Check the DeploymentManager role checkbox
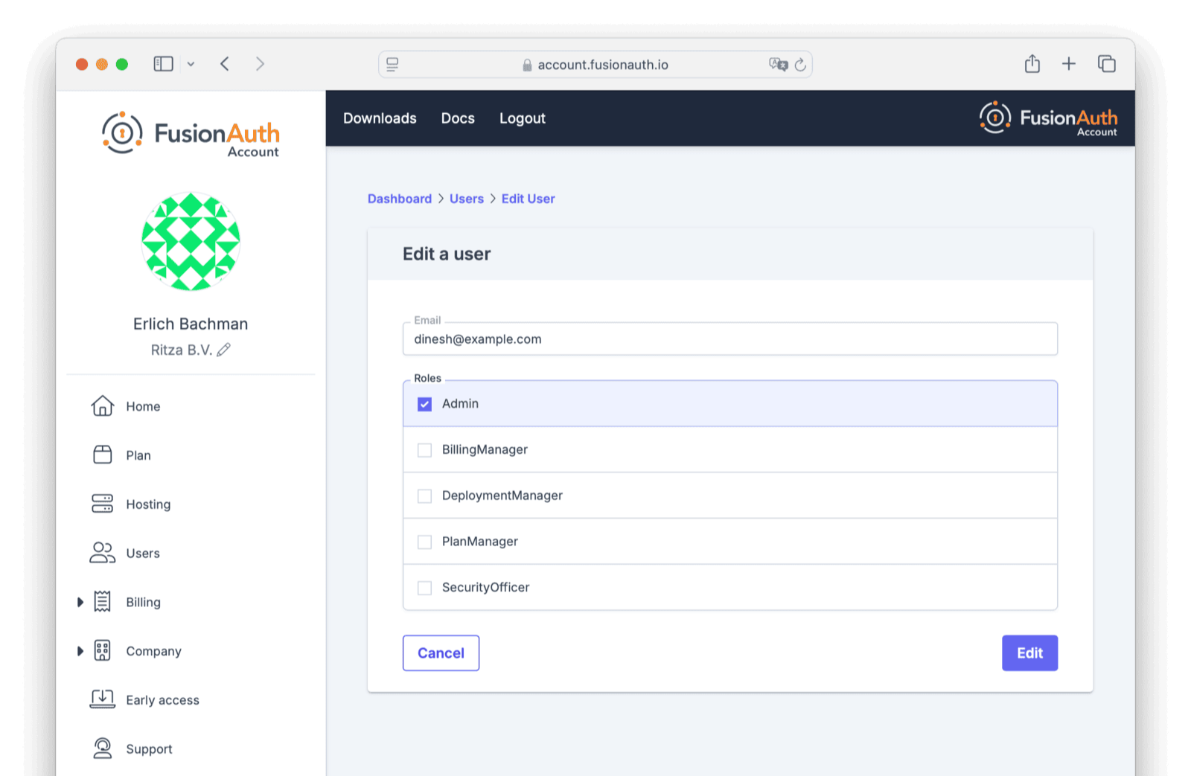This screenshot has width=1191, height=776. pos(424,496)
